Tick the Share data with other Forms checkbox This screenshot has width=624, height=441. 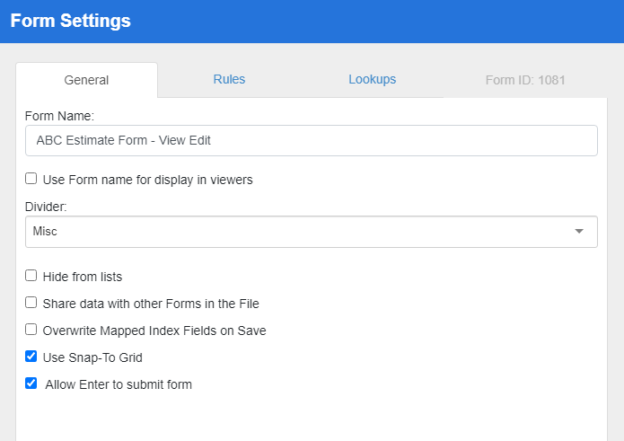[31, 303]
